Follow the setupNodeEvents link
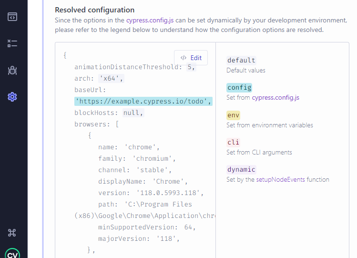Image resolution: width=357 pixels, height=258 pixels. click(x=280, y=179)
